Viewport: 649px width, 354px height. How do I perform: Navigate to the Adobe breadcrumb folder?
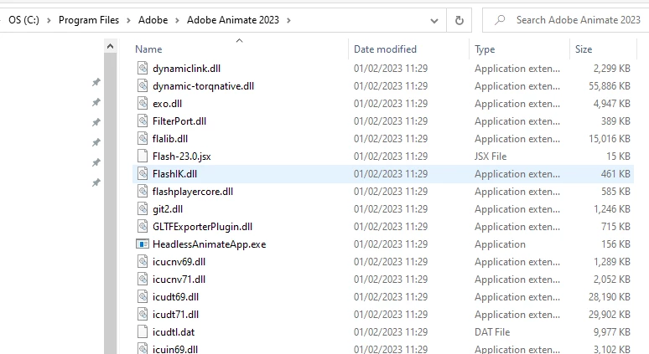click(153, 20)
